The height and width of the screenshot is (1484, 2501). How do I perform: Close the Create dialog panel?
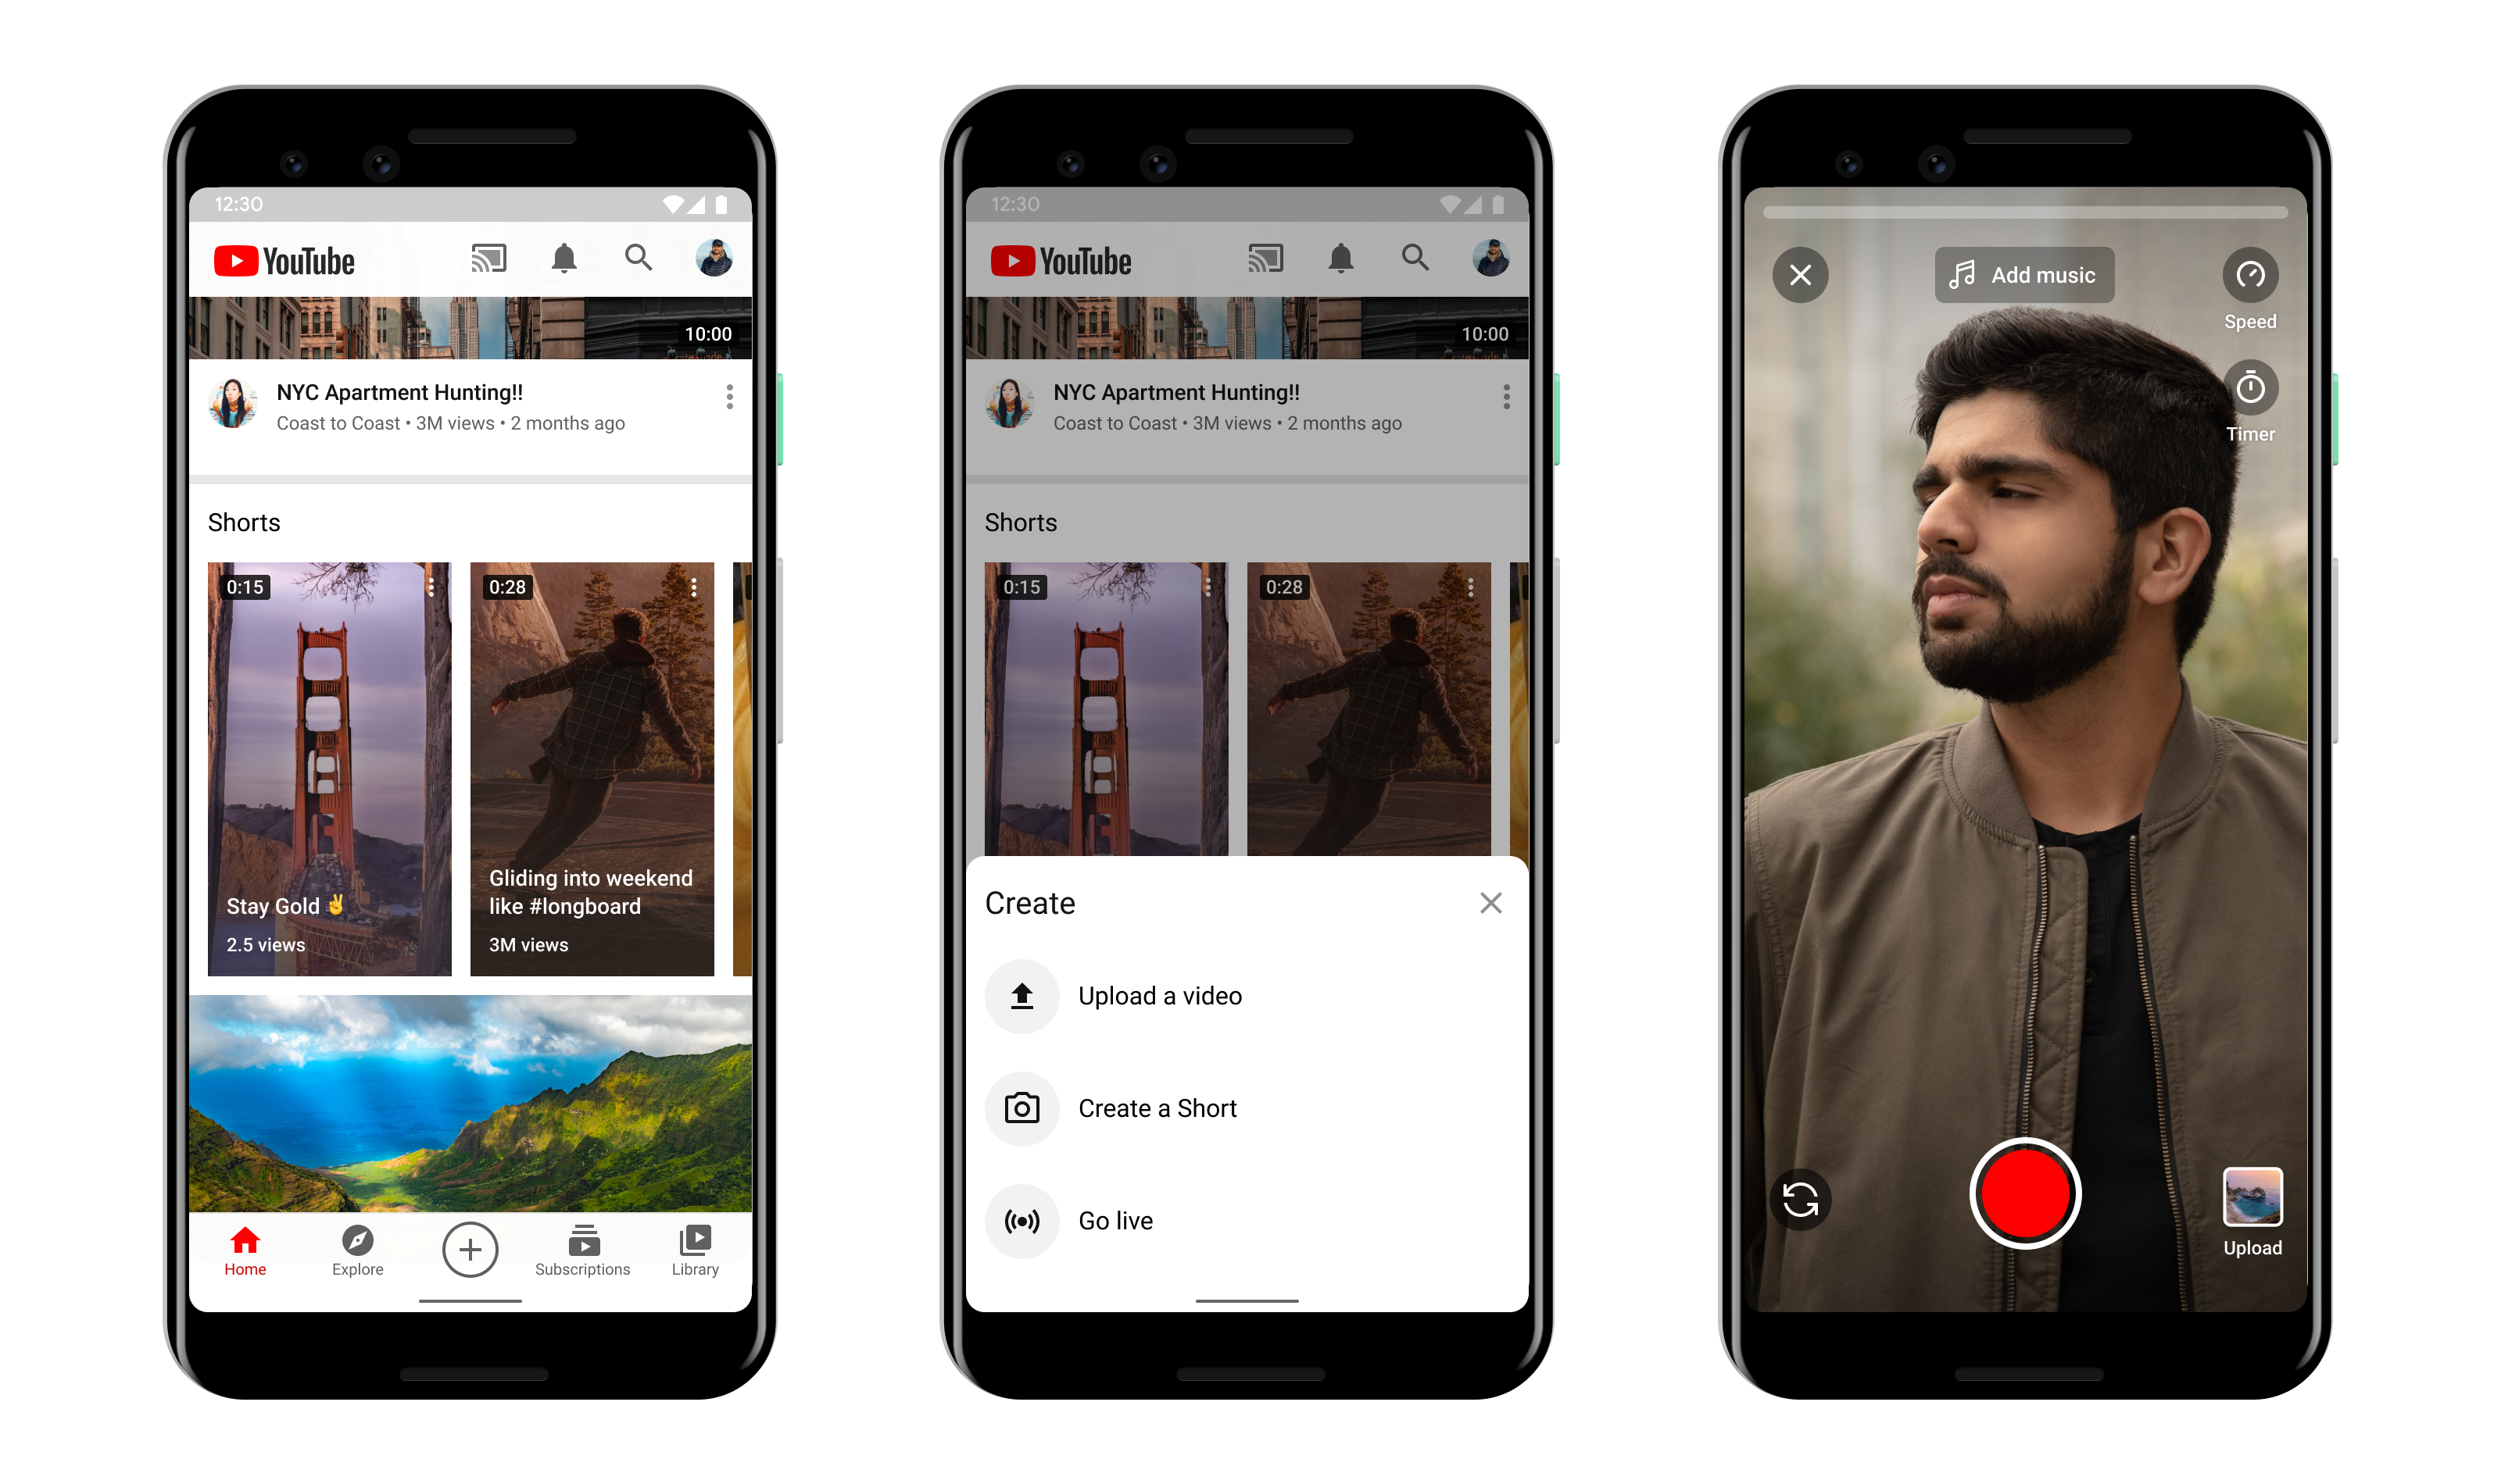[1494, 904]
